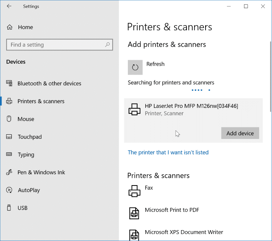Open USB settings
This screenshot has height=241, width=272.
point(23,208)
